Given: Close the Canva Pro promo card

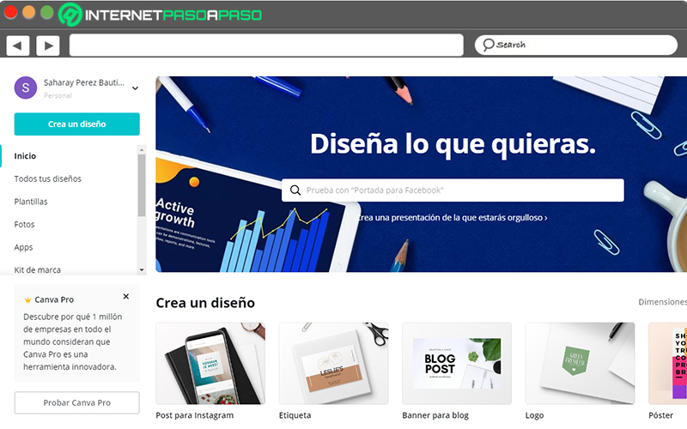Looking at the screenshot, I should tap(125, 296).
